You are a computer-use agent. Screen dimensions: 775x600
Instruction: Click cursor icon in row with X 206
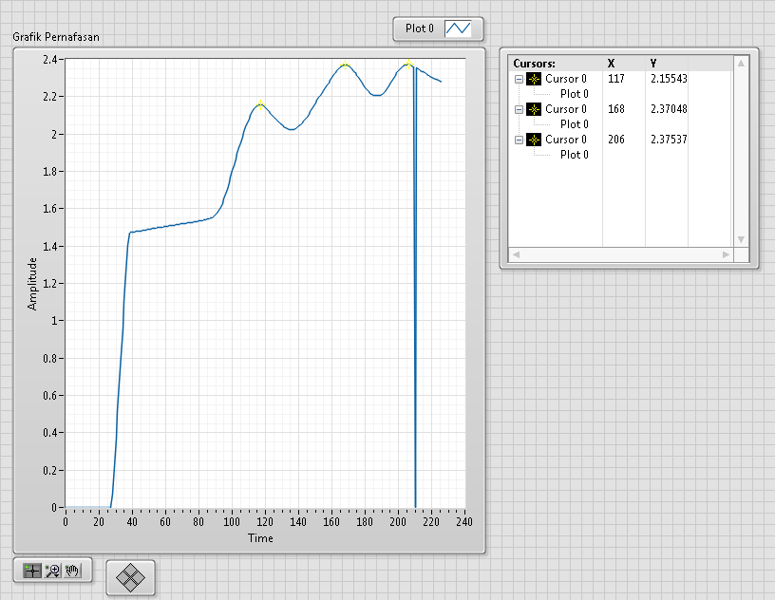point(534,140)
